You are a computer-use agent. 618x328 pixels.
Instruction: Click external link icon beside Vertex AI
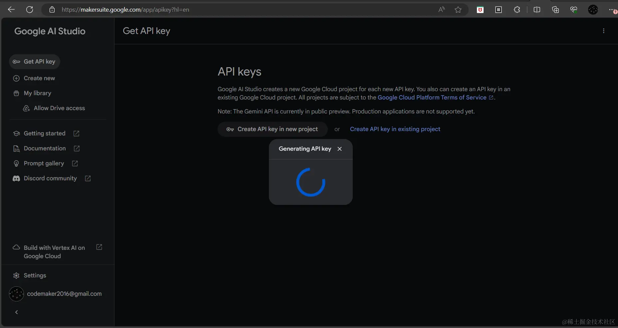[99, 247]
